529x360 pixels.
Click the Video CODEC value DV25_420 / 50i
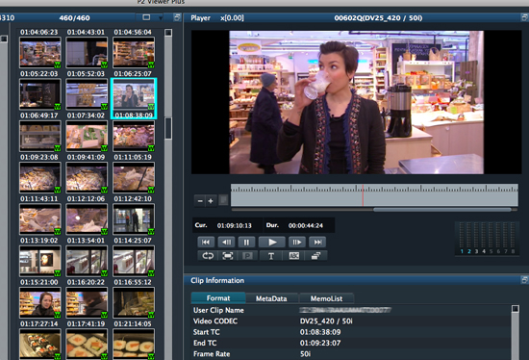pos(326,321)
